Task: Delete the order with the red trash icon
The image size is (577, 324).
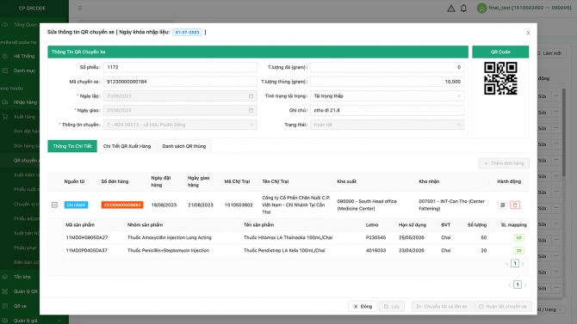Action: click(515, 205)
